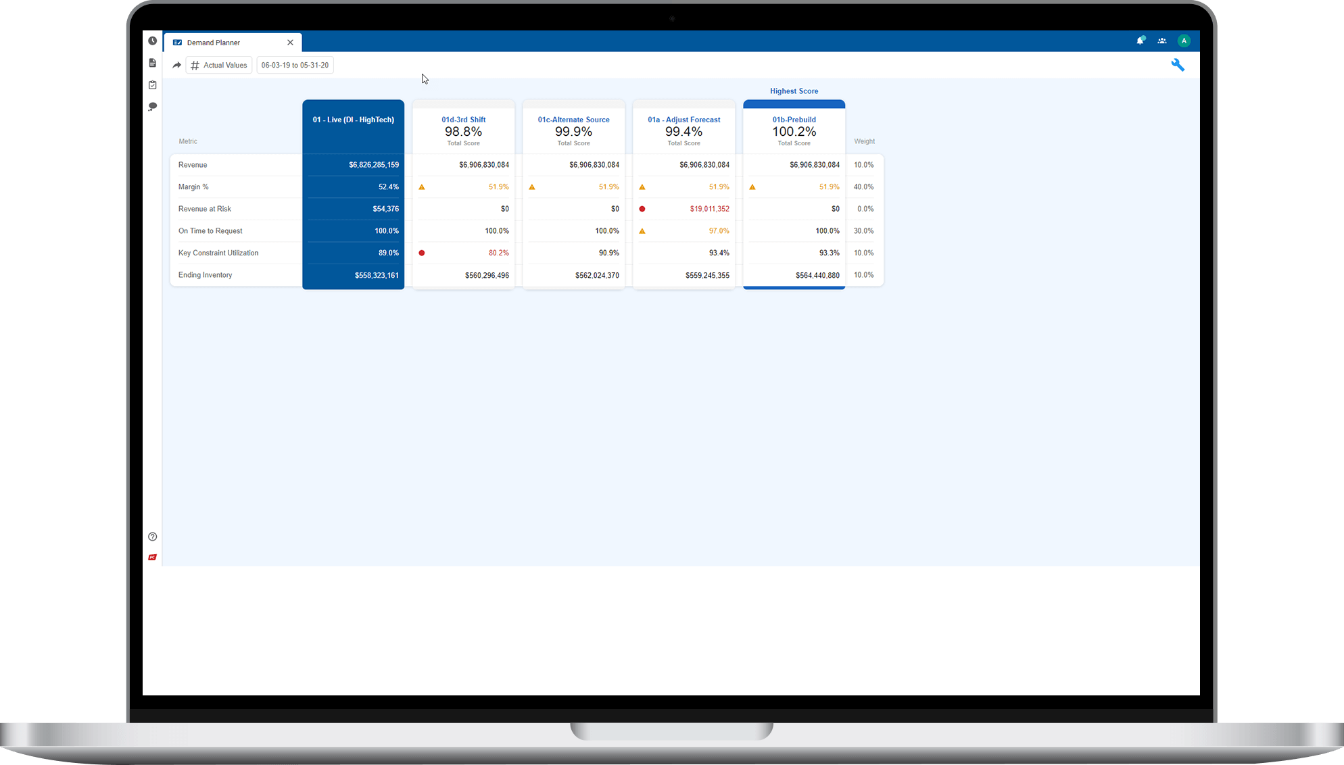Click the $564,440,880 ending inventory cell

[817, 276]
